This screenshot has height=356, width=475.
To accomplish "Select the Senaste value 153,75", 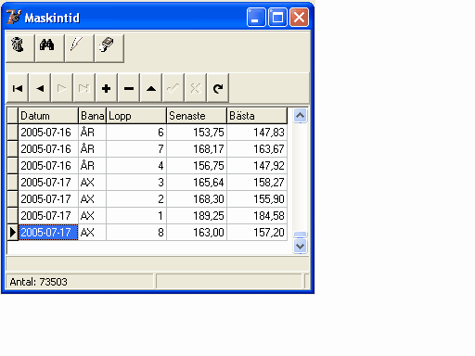I will click(197, 133).
